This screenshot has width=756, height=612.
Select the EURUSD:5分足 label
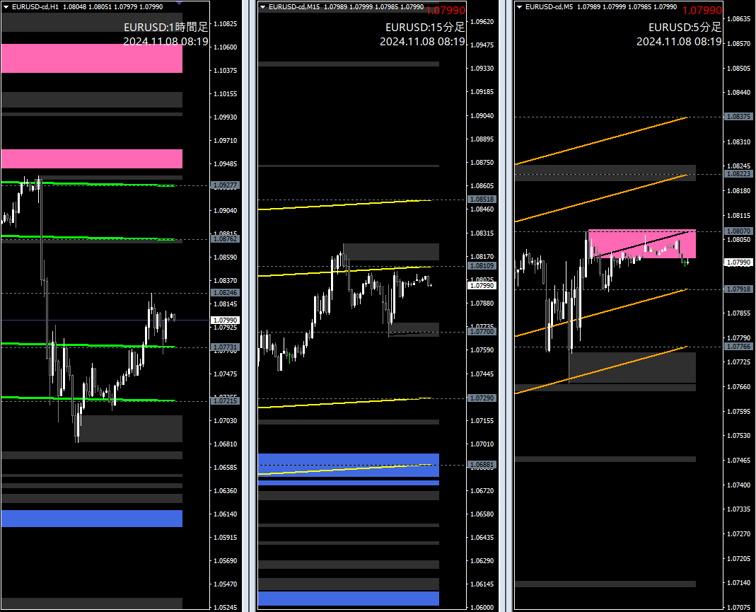coord(685,27)
